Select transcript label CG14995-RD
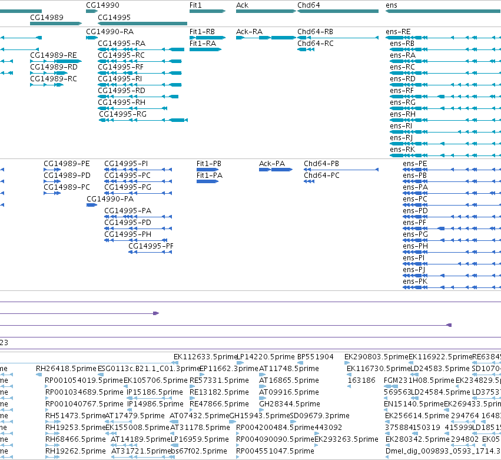Screen dimensions: 501x460 pyautogui.click(x=121, y=91)
